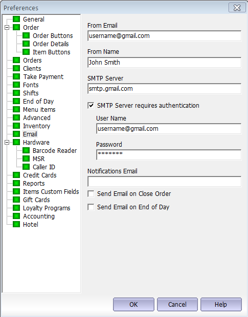Click the green icon beside General

[16, 19]
